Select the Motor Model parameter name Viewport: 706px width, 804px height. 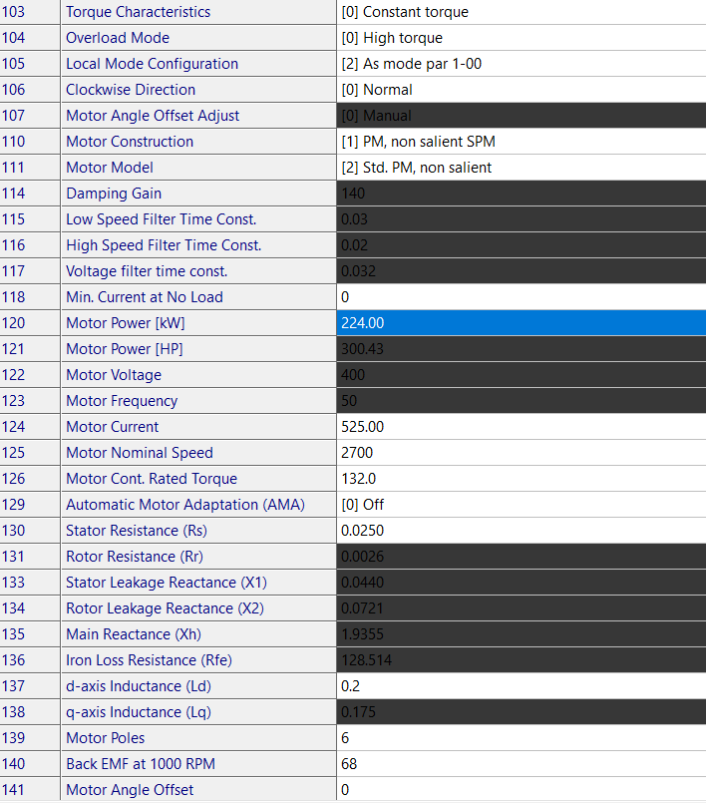(x=110, y=168)
